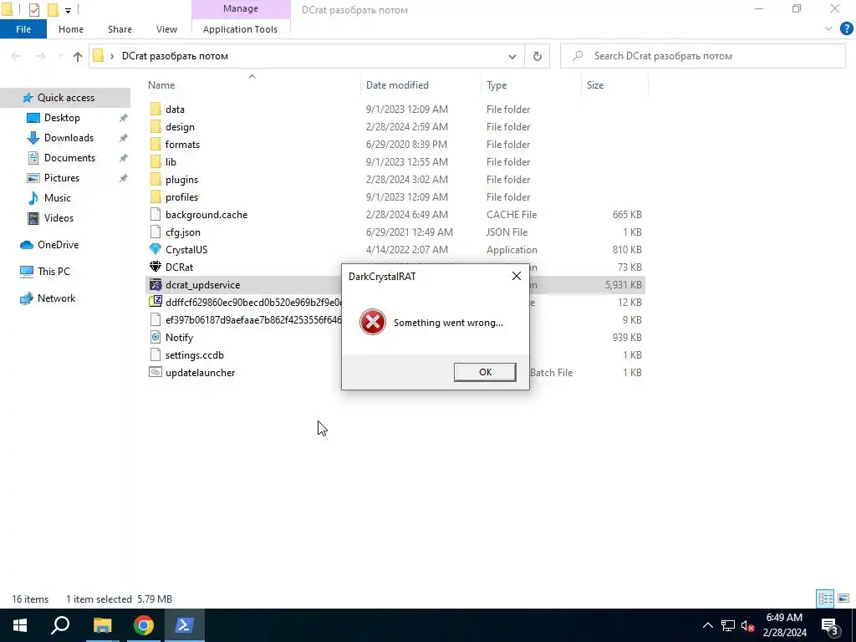Open taskbar Search
The image size is (856, 642).
(x=60, y=625)
